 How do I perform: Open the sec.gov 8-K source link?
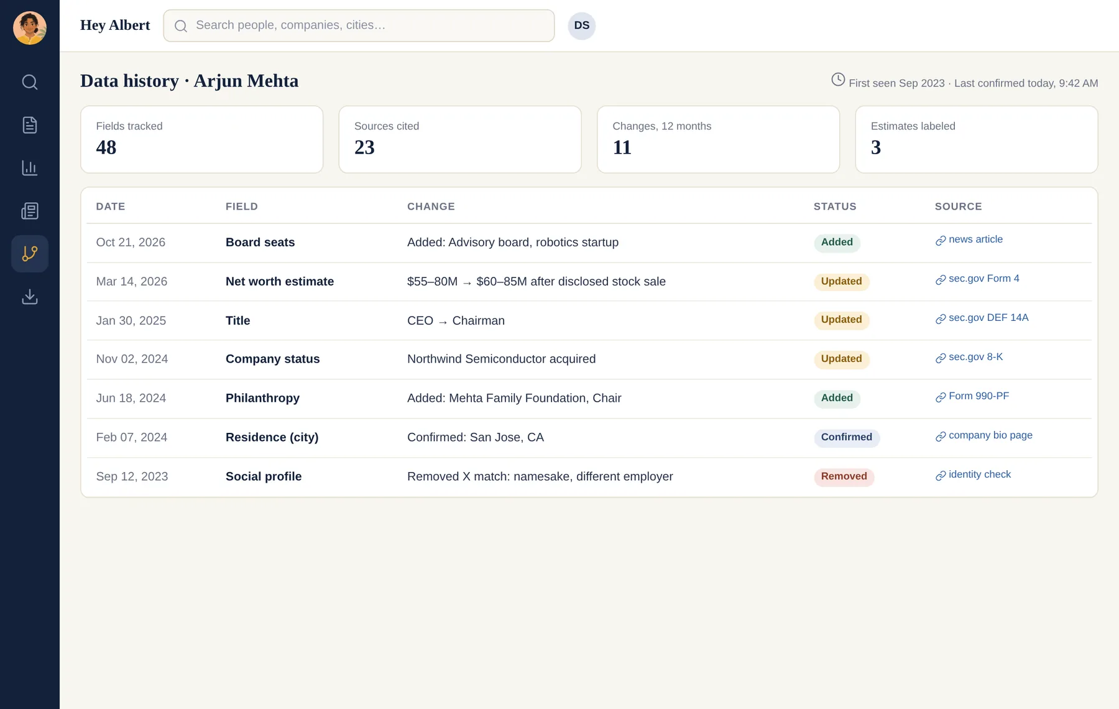click(969, 357)
